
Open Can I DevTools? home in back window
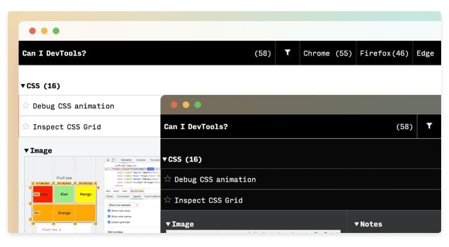(54, 53)
